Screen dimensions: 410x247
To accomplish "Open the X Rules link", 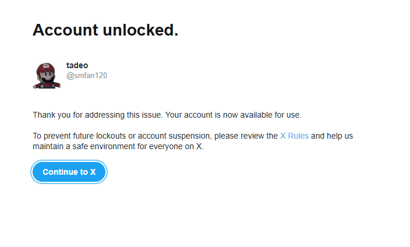I will [294, 136].
